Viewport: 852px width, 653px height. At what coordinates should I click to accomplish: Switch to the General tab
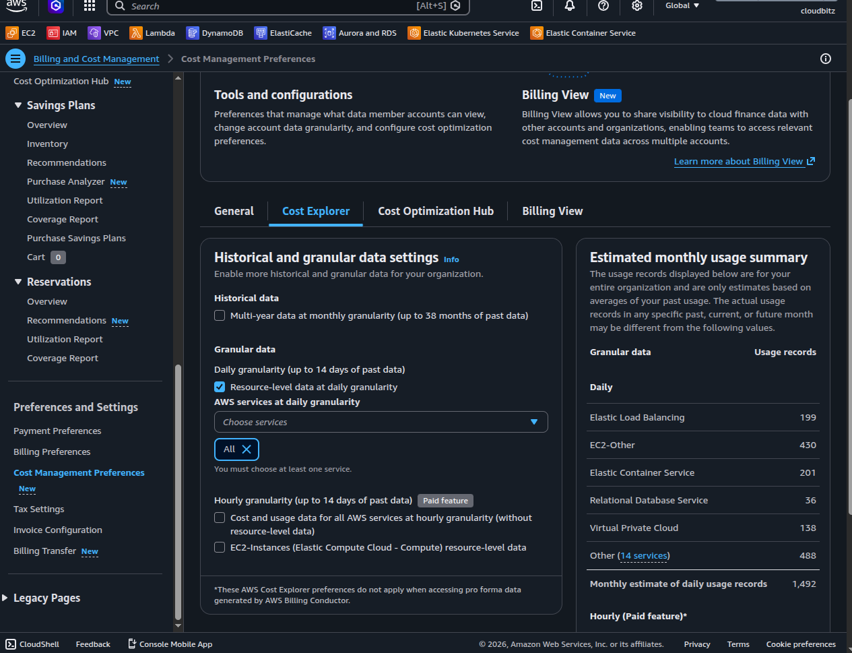[x=234, y=211]
